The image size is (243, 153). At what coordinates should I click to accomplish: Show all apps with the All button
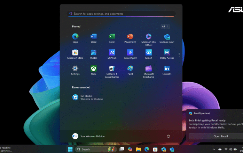pos(165,26)
